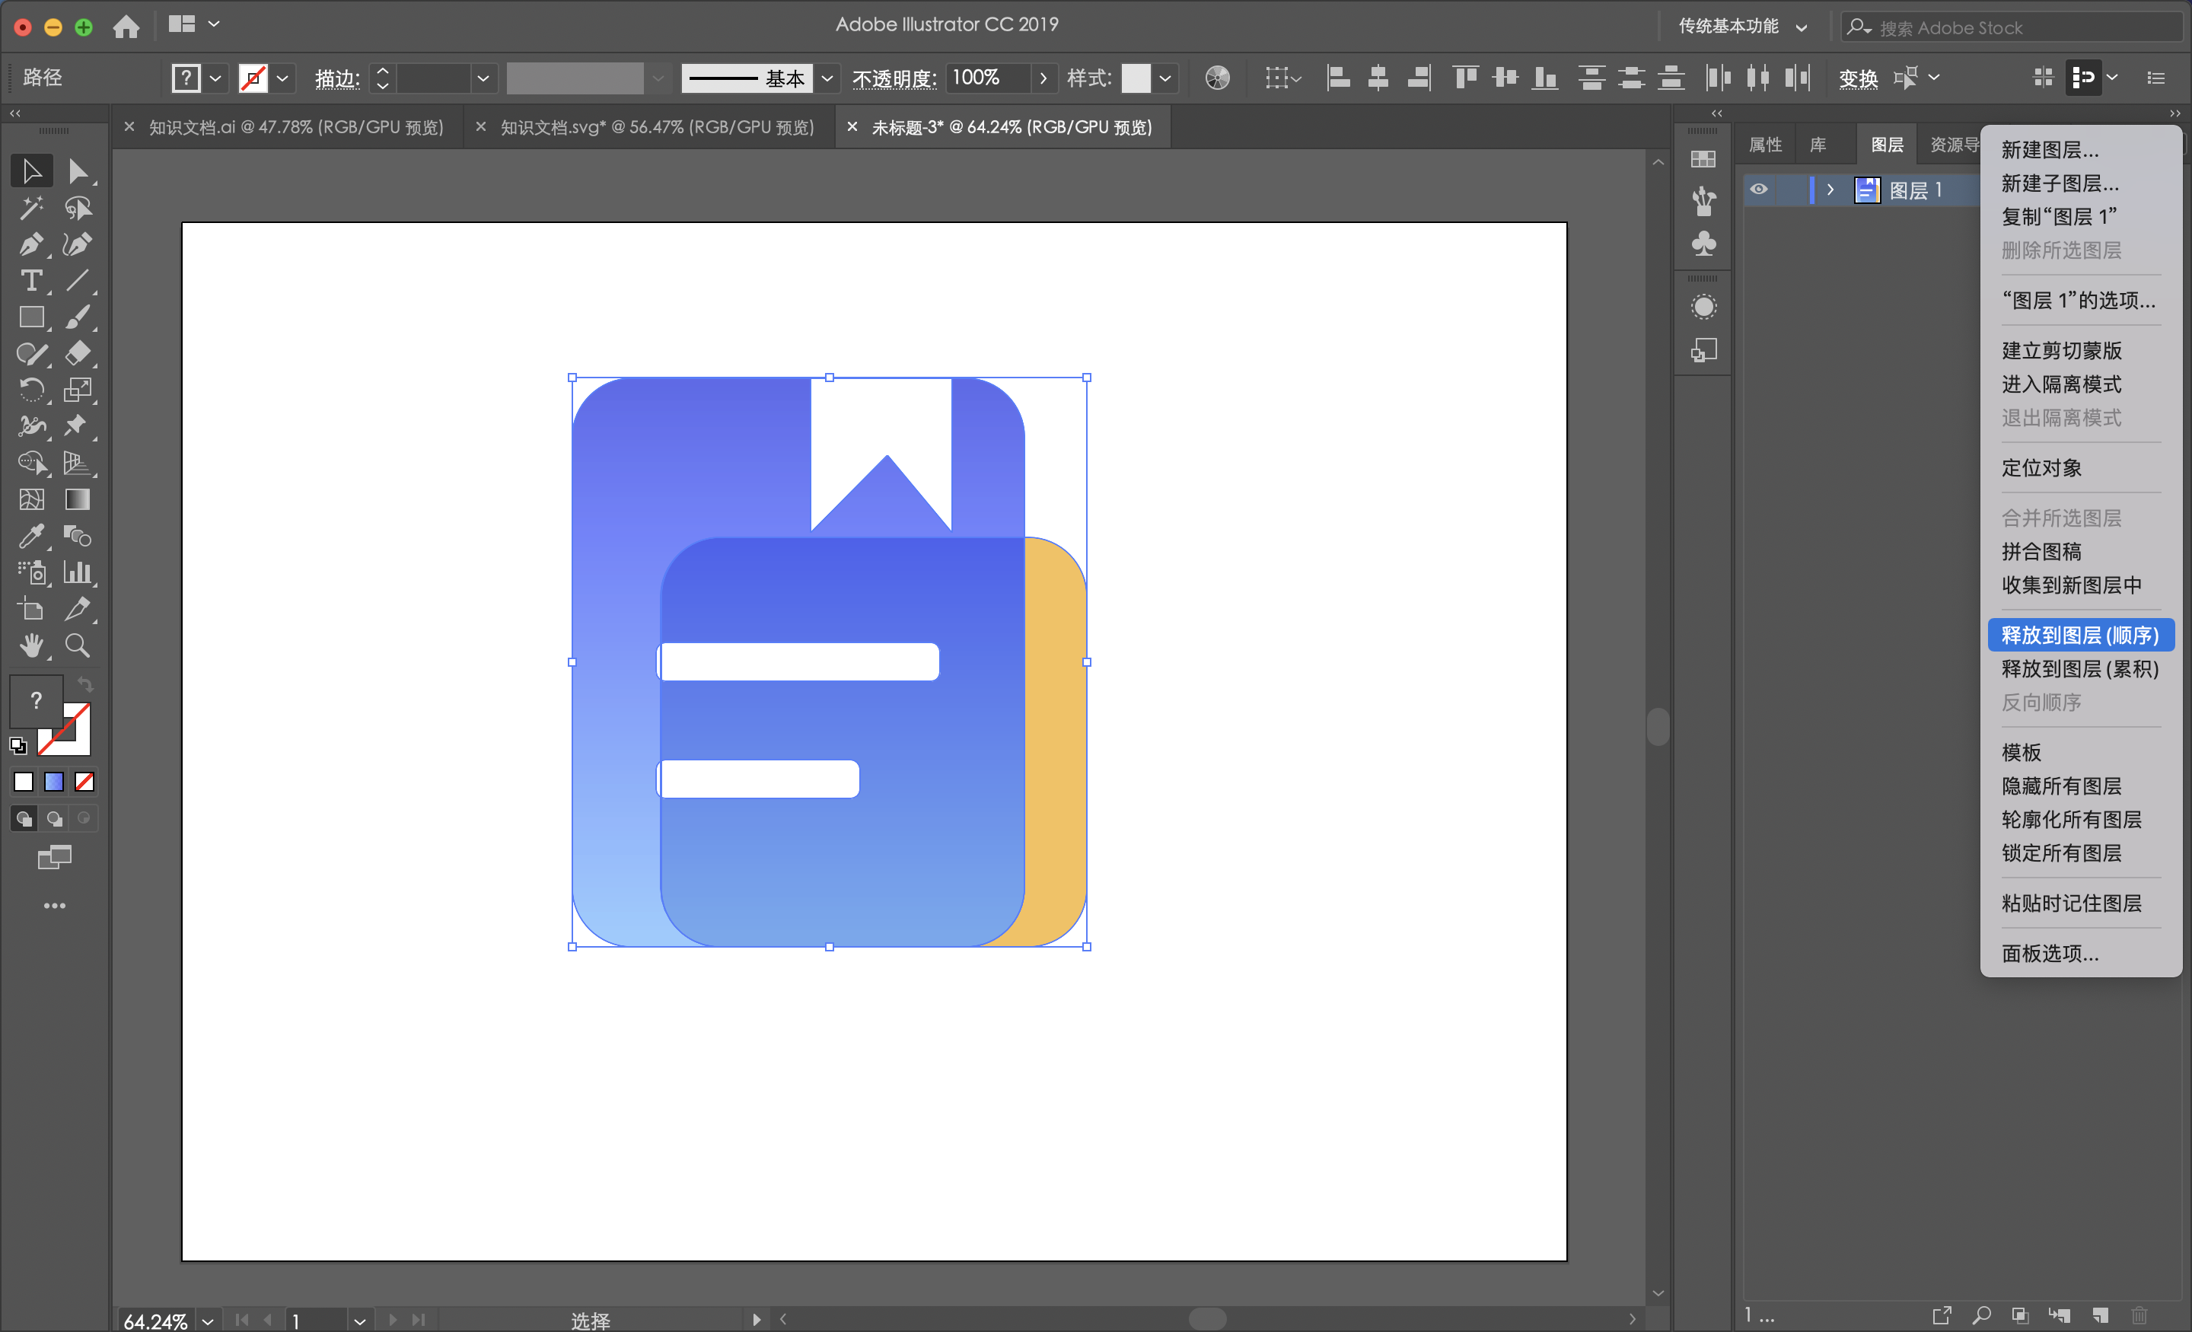
Task: Click 释放到图层 (累积) menu entry
Action: [x=2080, y=669]
